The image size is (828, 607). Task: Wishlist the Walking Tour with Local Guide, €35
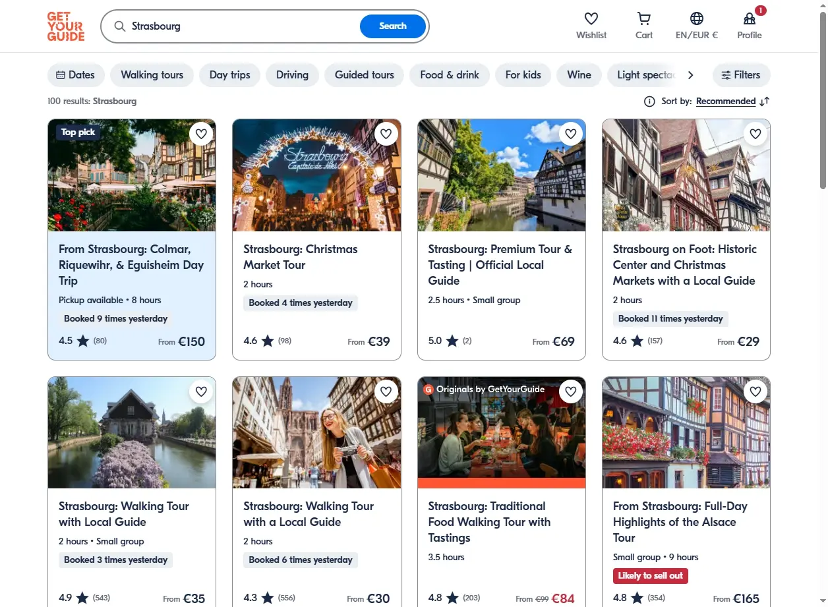click(201, 391)
